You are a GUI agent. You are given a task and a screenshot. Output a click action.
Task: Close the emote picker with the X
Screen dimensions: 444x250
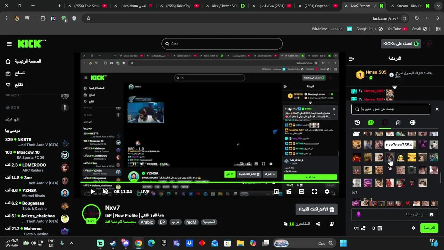click(x=437, y=109)
